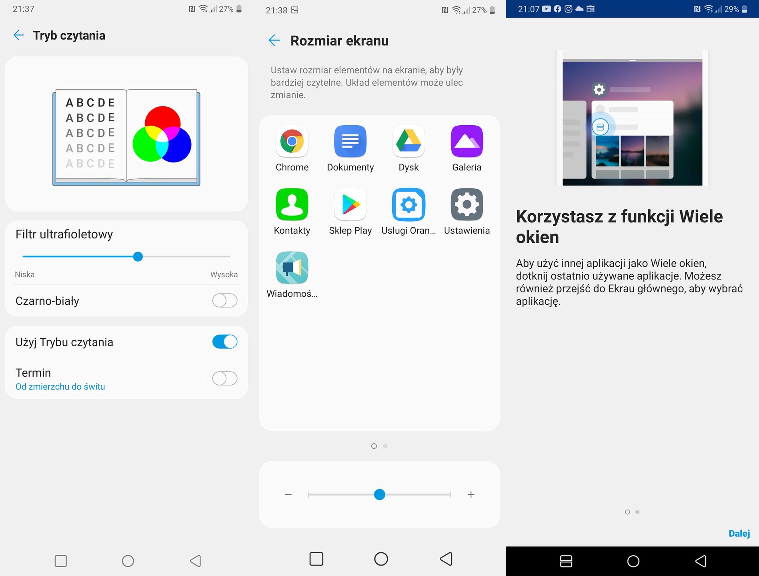This screenshot has height=576, width=759.
Task: Select second page dot in Wiele okien tutorial
Action: [x=637, y=512]
